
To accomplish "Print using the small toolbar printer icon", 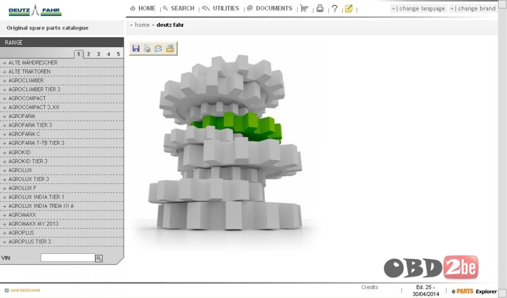I will (x=147, y=49).
